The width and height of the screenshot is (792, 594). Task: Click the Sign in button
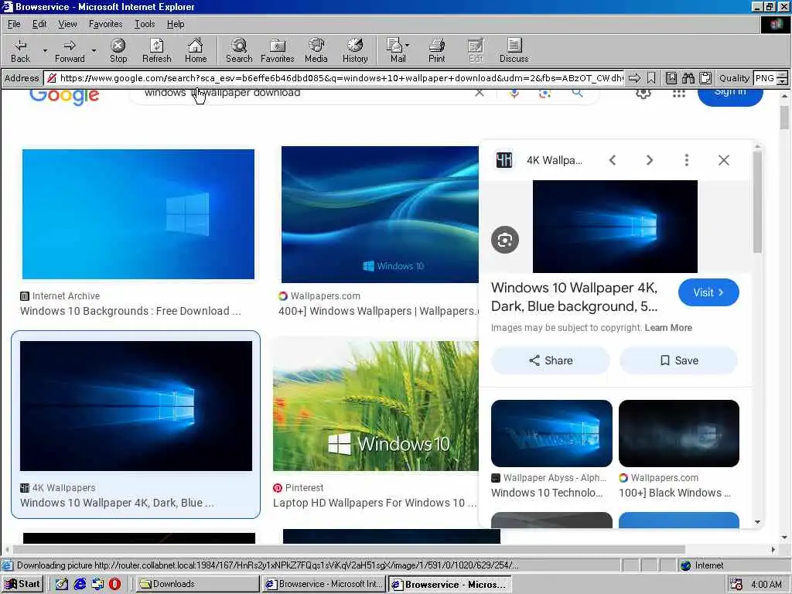click(730, 96)
